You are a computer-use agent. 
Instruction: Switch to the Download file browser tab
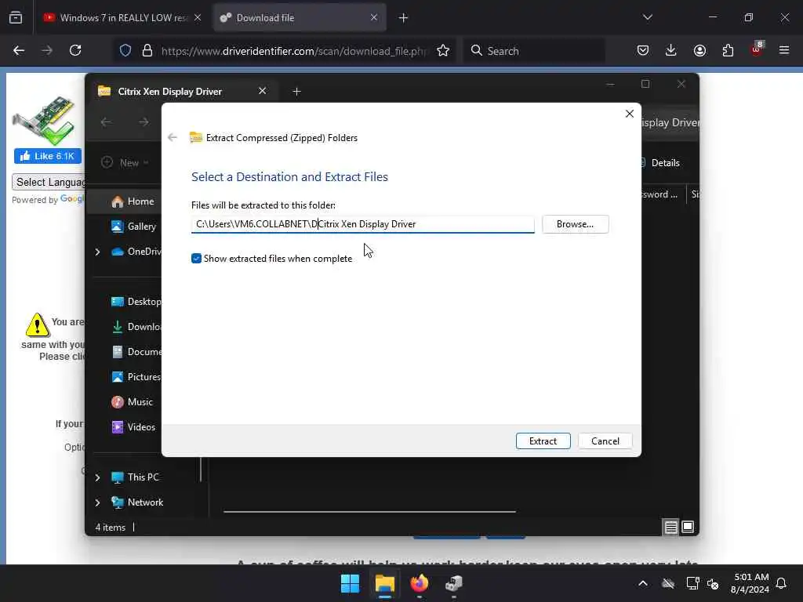[x=300, y=18]
